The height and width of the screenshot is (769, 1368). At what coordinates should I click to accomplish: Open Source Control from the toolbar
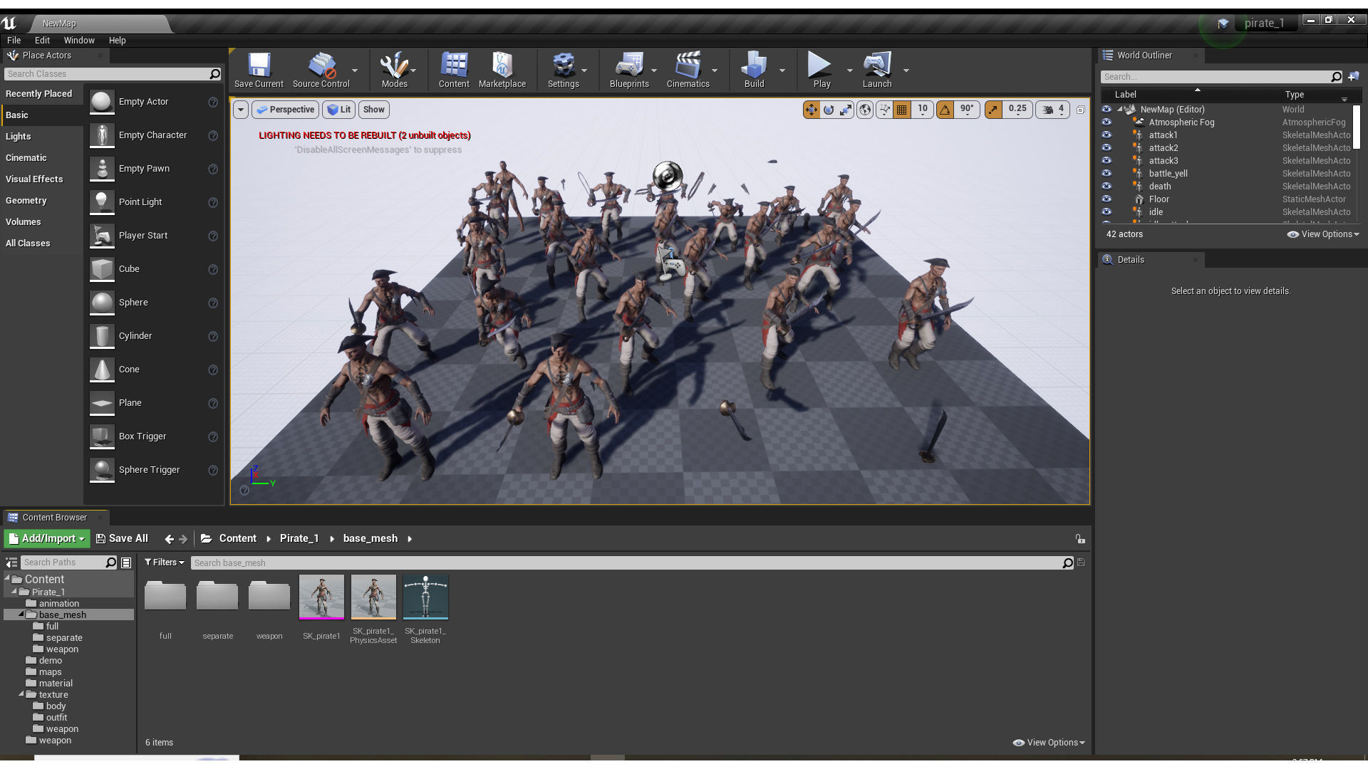click(x=321, y=69)
